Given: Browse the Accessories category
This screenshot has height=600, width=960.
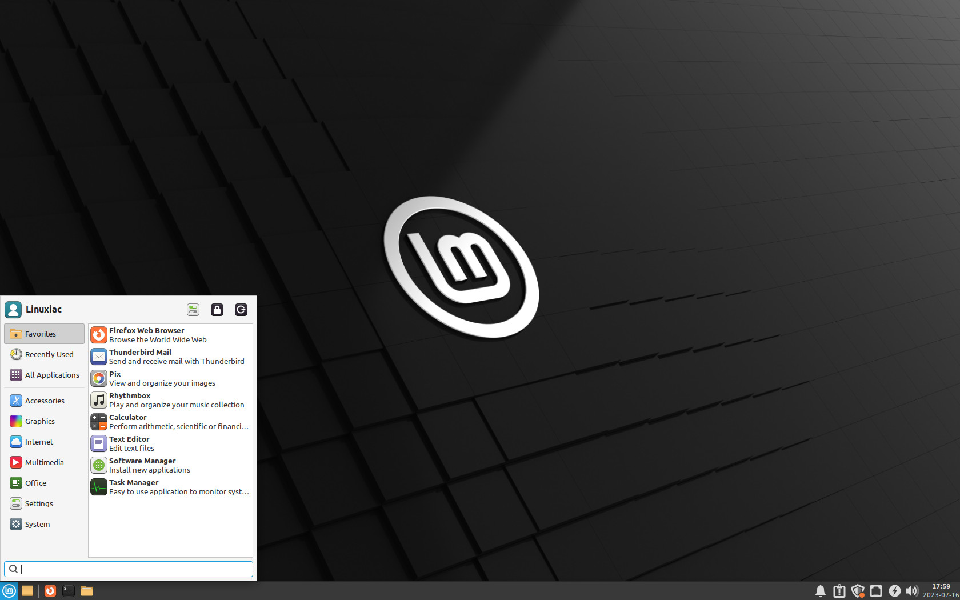Looking at the screenshot, I should click(44, 401).
